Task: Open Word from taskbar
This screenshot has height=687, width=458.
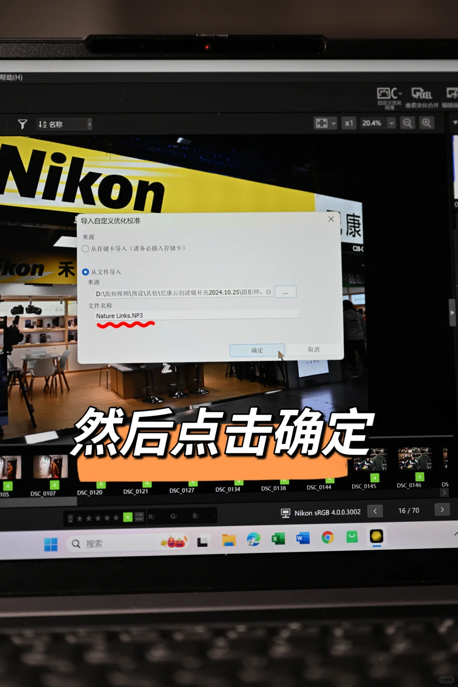Action: click(x=303, y=538)
